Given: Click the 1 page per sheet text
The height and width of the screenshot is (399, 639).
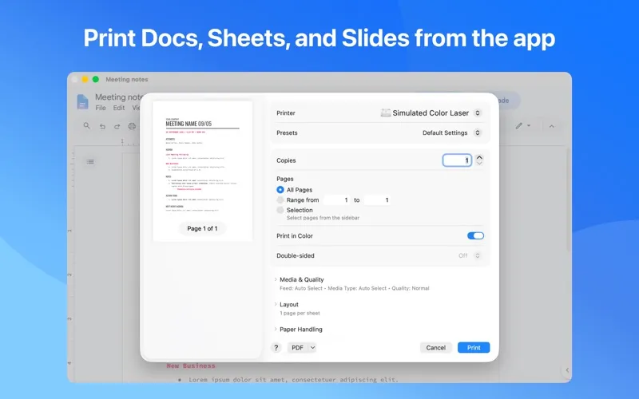Looking at the screenshot, I should [300, 313].
